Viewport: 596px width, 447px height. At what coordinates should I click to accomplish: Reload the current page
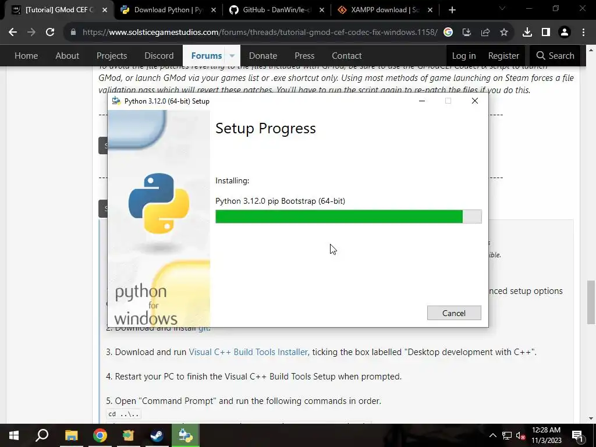(50, 33)
